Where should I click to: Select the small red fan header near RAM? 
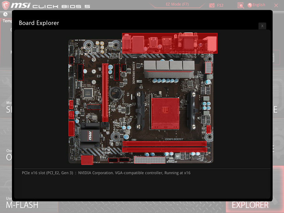(x=209, y=129)
